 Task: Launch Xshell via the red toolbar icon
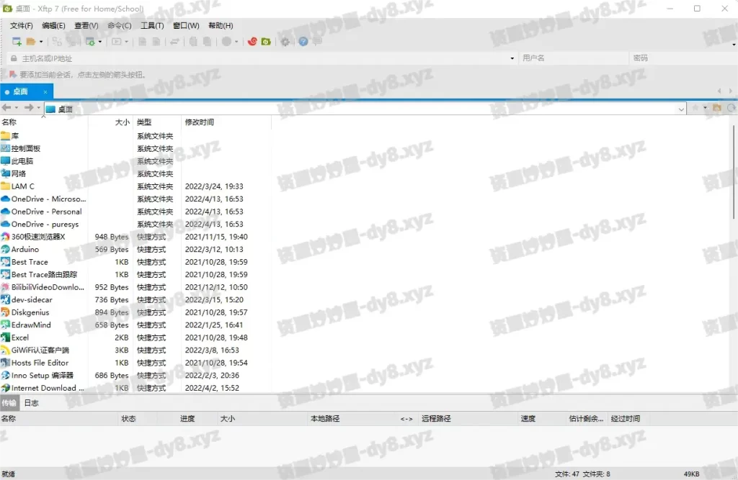click(x=253, y=42)
